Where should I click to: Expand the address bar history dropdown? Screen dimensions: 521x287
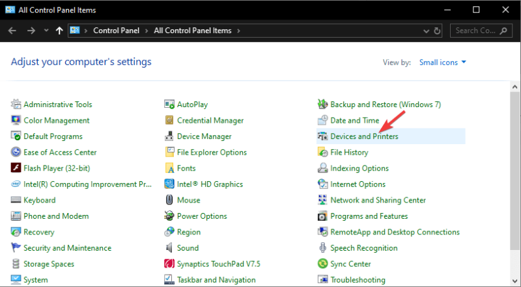pyautogui.click(x=427, y=31)
